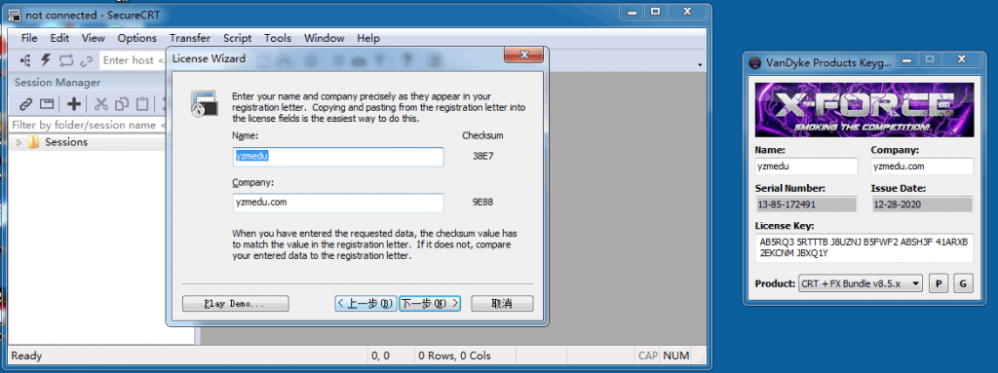The width and height of the screenshot is (998, 373).
Task: Click the License Wizard computer graphic icon
Action: [x=205, y=103]
